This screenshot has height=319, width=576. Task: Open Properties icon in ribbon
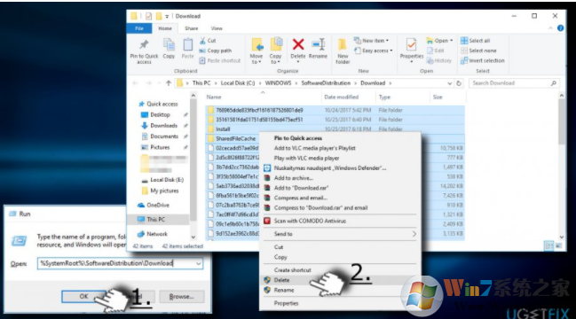pos(411,45)
